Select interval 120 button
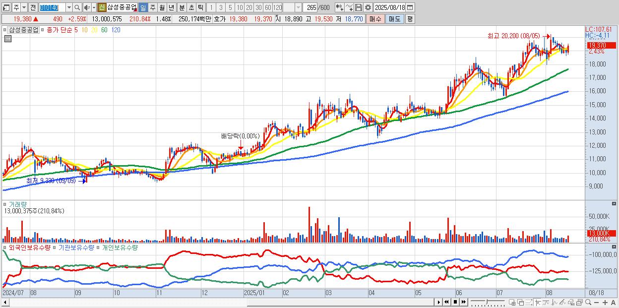The height and width of the screenshot is (308, 619). click(x=277, y=7)
